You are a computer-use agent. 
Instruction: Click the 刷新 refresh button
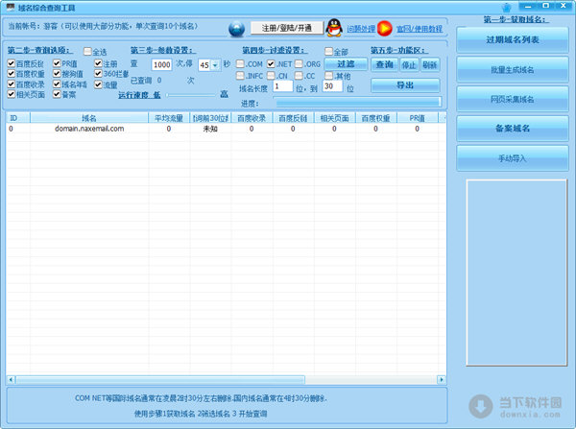point(430,65)
